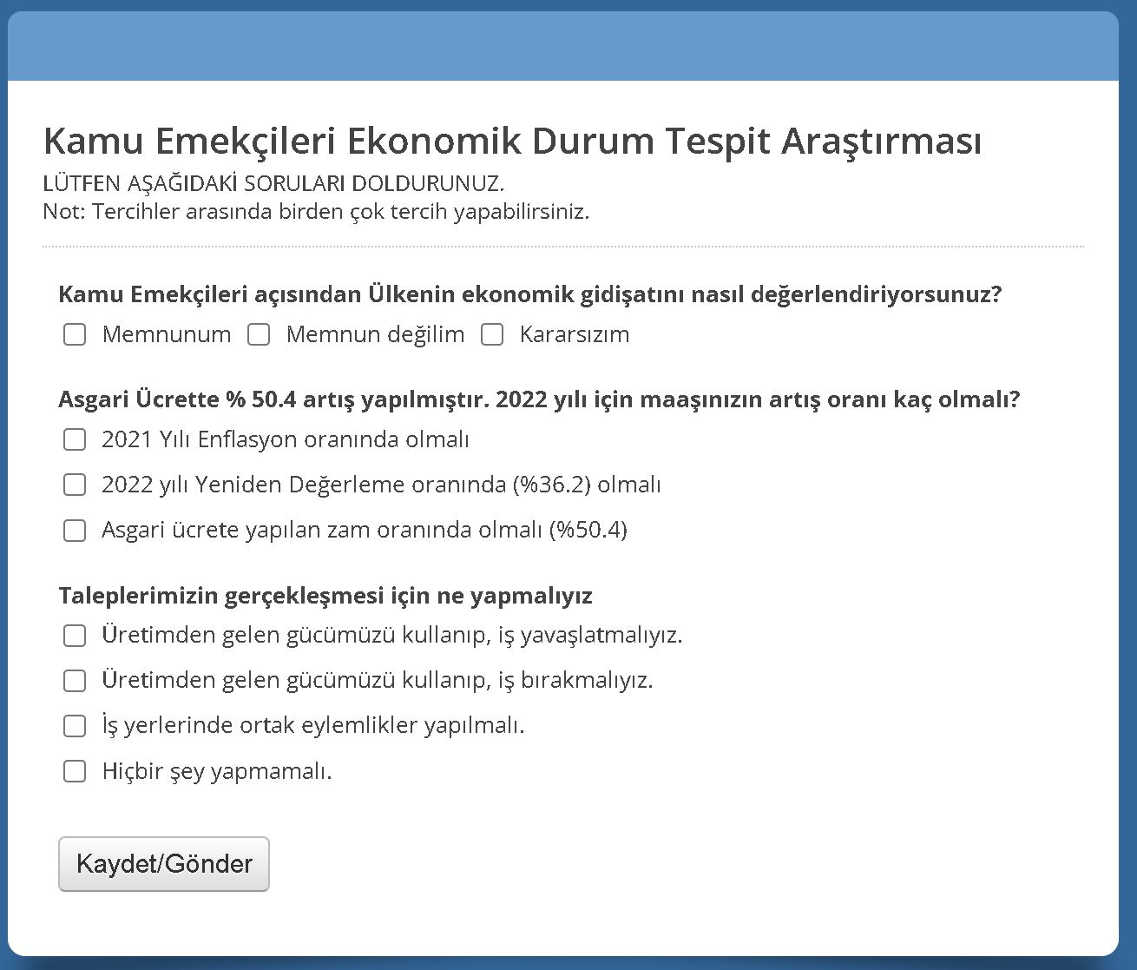Enable '2021 Yılı Enflasyon oranında olmalı' checkbox
1137x970 pixels.
point(75,439)
